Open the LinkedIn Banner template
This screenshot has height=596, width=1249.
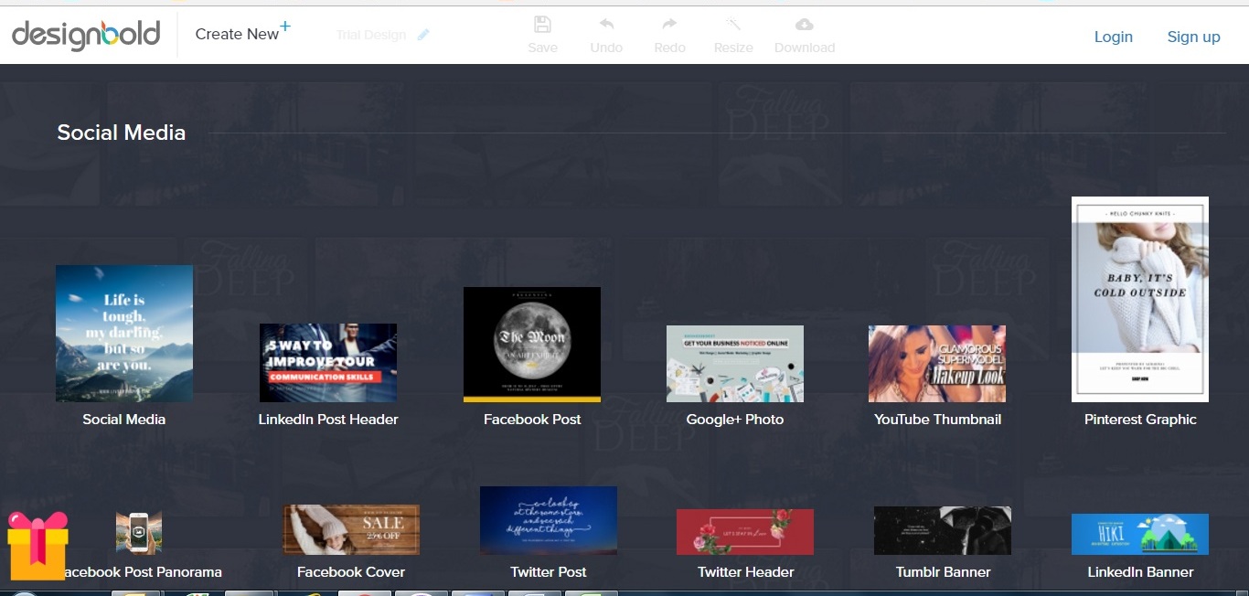click(1140, 534)
